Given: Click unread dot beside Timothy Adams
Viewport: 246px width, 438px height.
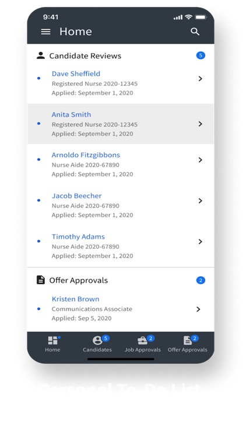Looking at the screenshot, I should point(39,241).
